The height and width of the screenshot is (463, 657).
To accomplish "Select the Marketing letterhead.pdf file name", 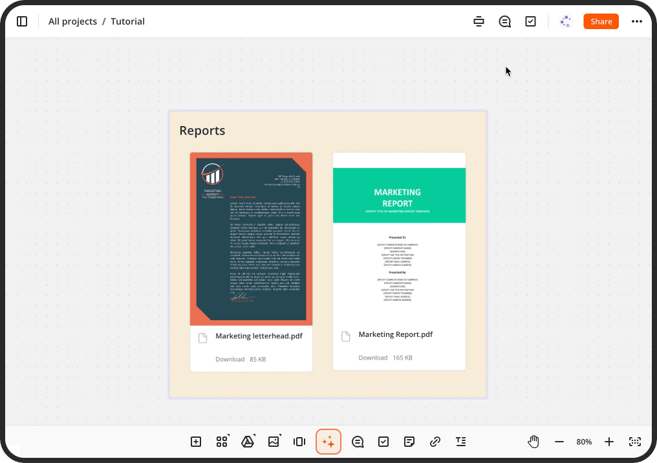I will click(x=259, y=336).
